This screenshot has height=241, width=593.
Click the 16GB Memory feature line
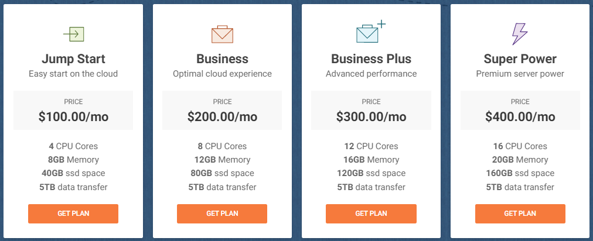371,160
